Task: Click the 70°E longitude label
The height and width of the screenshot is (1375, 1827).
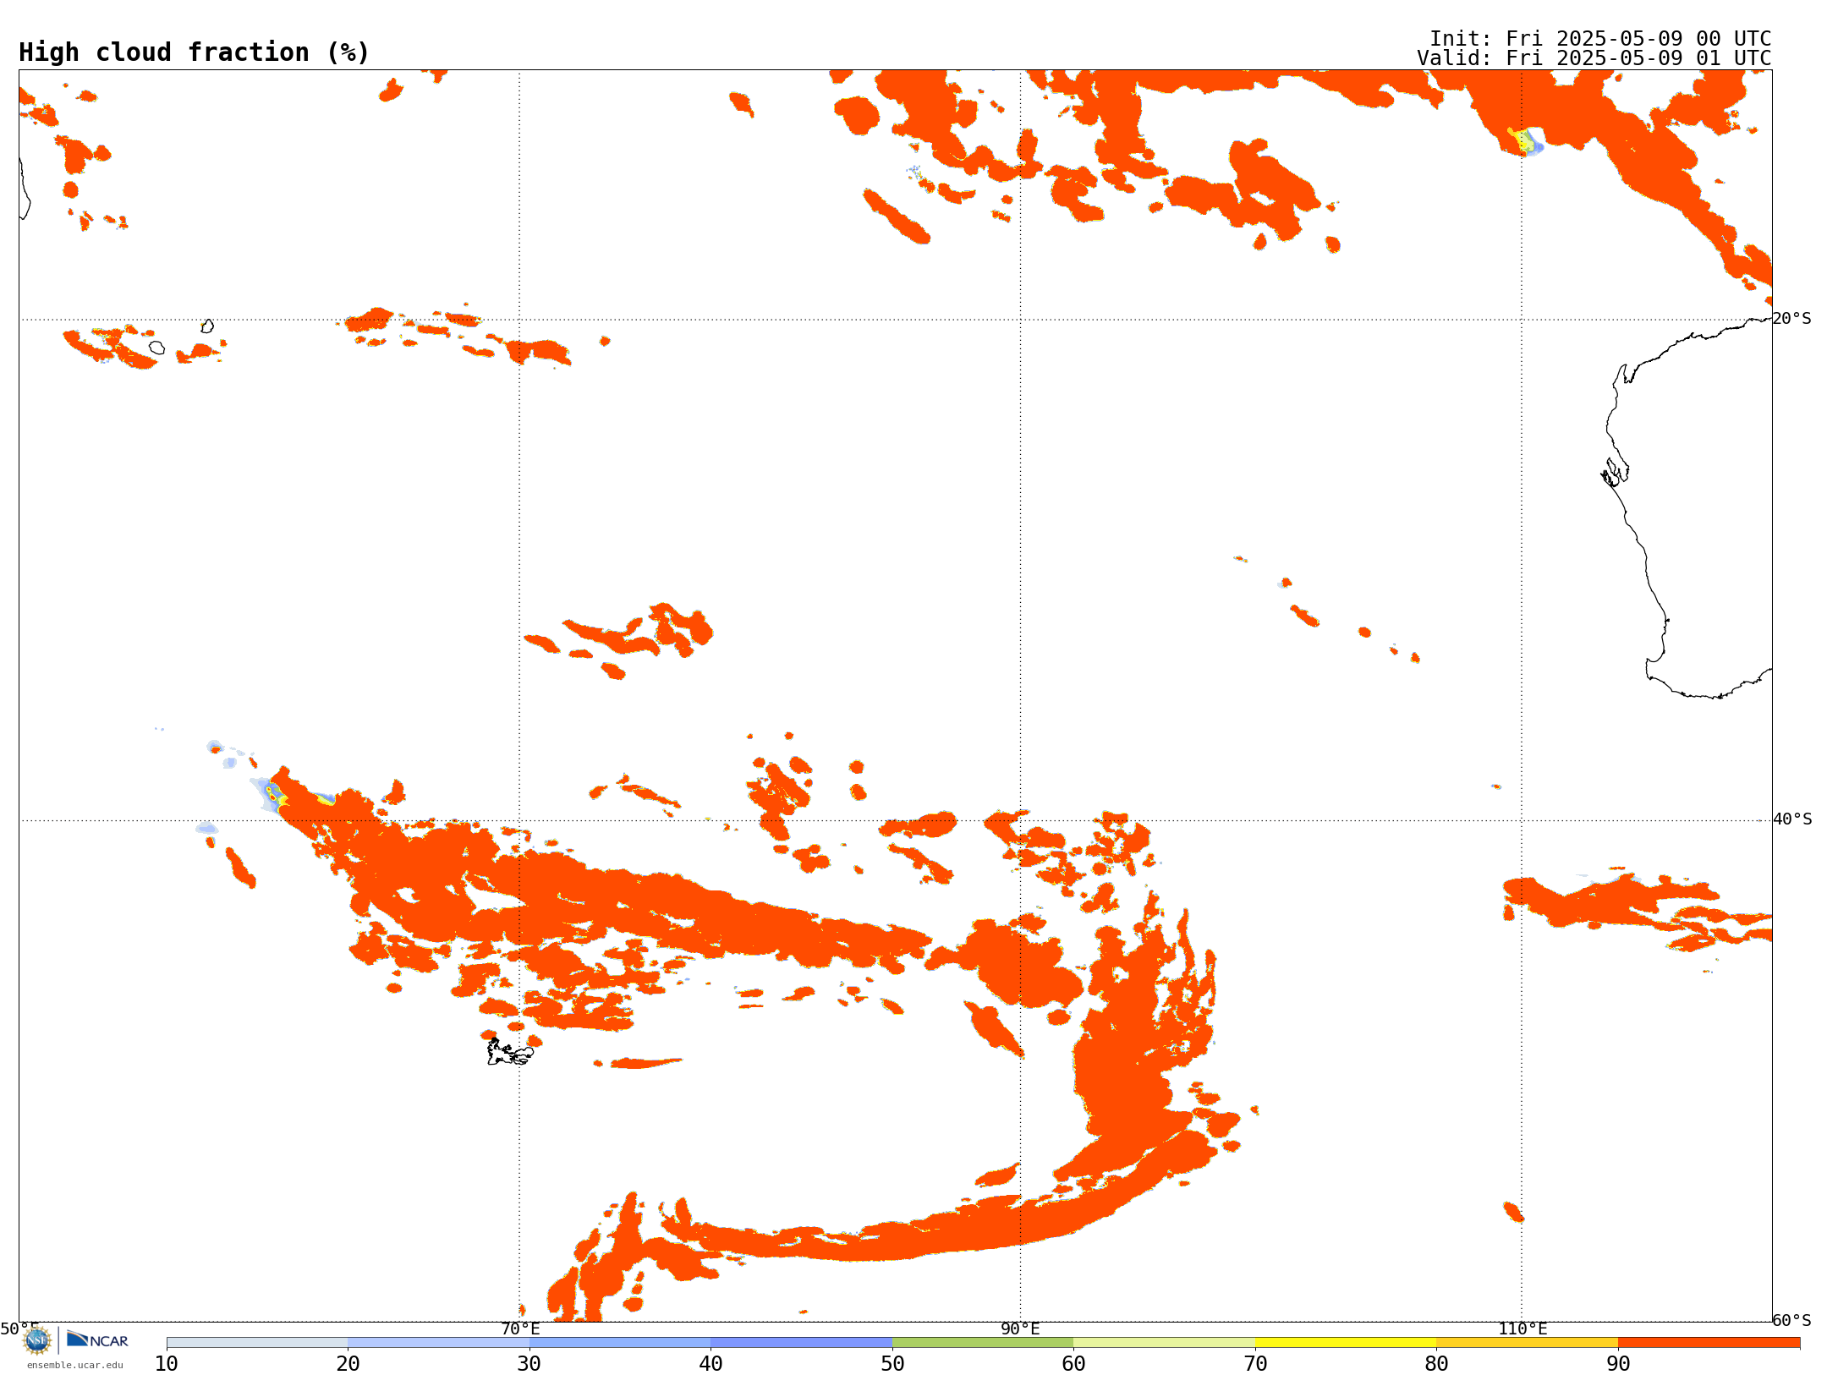Action: coord(520,1329)
